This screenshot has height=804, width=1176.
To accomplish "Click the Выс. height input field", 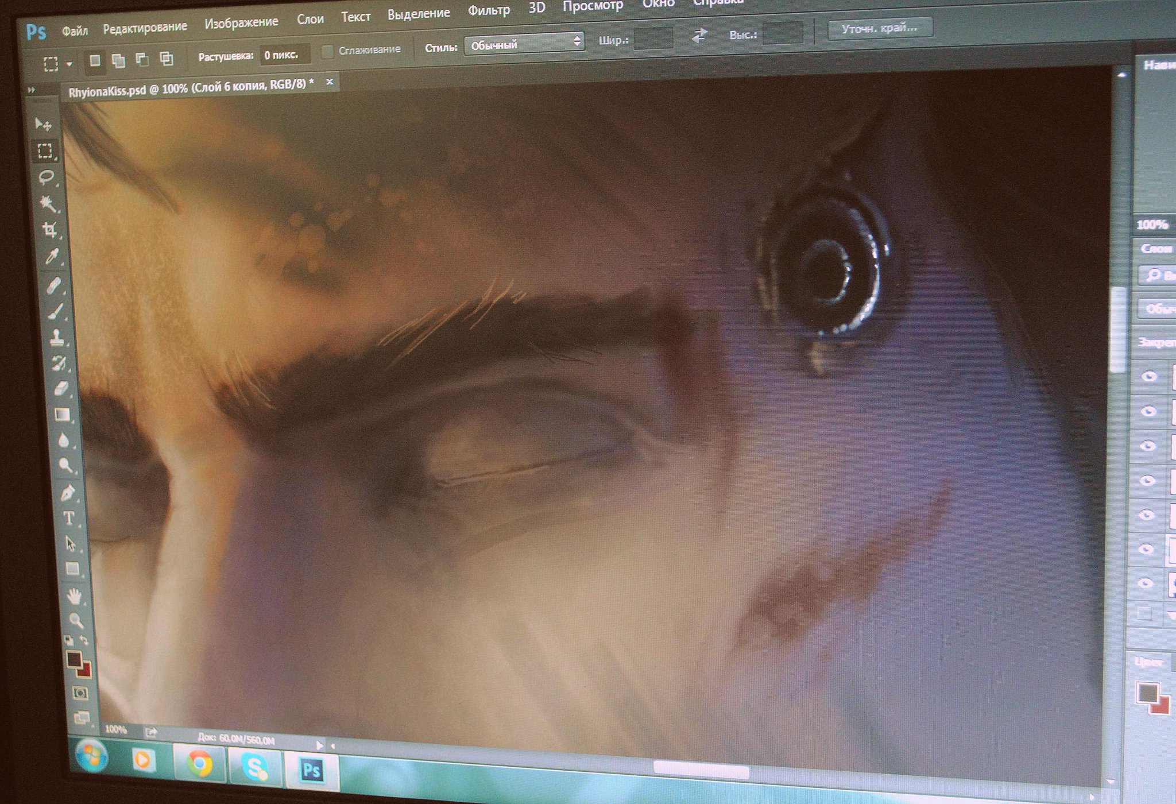I will click(x=782, y=33).
